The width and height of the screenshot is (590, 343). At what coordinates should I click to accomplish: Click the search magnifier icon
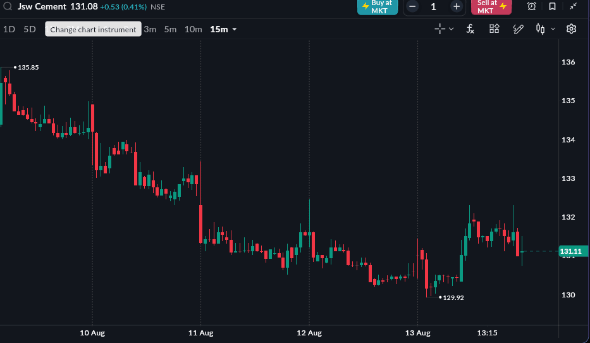tap(8, 6)
